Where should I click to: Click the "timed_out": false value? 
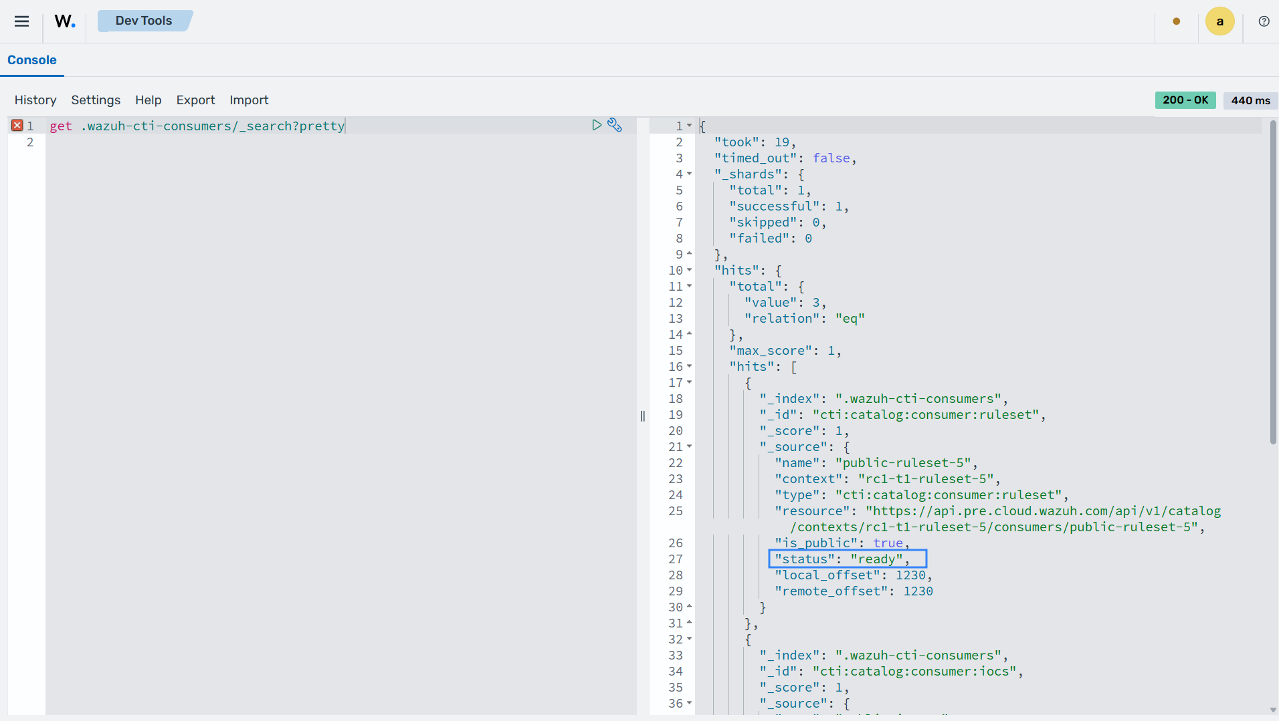(x=831, y=158)
